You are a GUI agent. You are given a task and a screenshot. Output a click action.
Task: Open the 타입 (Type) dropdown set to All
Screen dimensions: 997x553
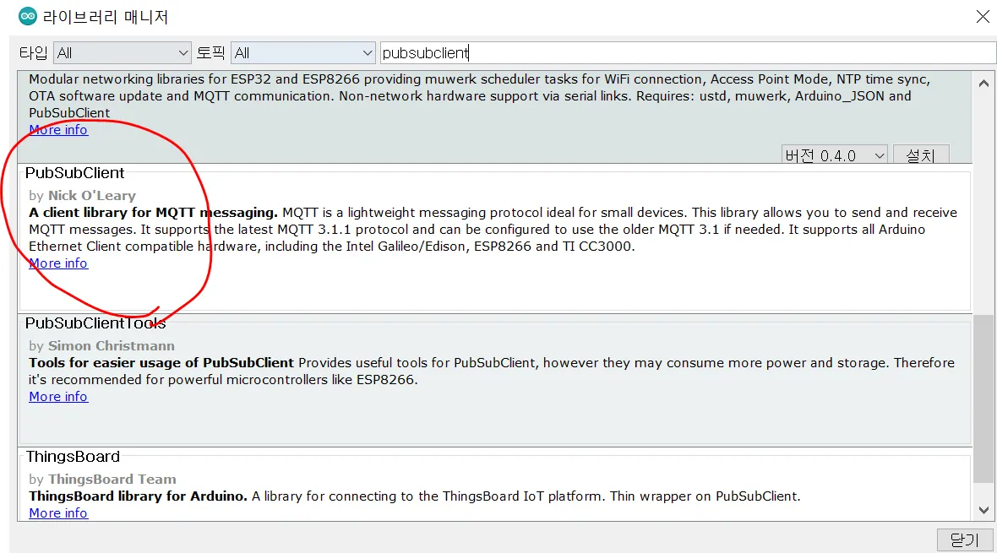point(122,52)
